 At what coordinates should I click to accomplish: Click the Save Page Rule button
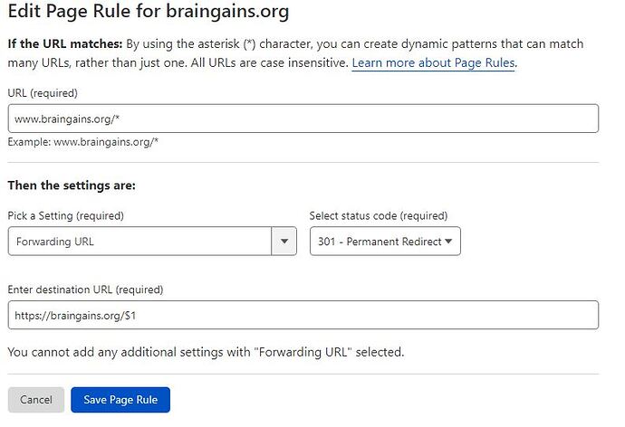point(120,400)
